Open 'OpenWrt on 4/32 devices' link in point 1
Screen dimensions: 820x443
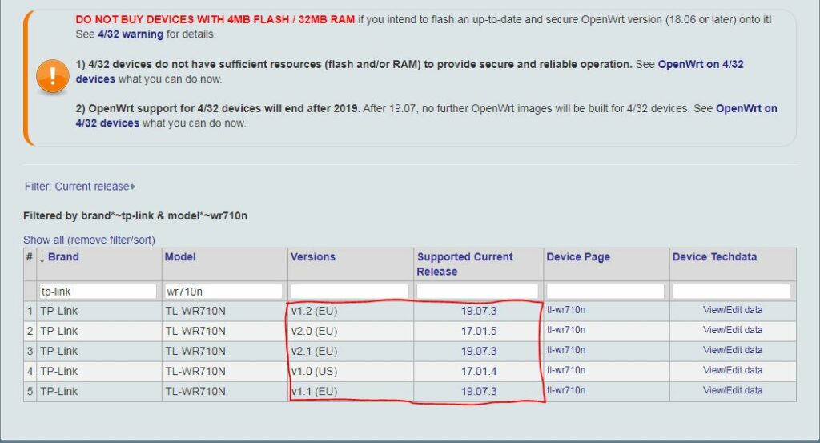click(x=700, y=64)
